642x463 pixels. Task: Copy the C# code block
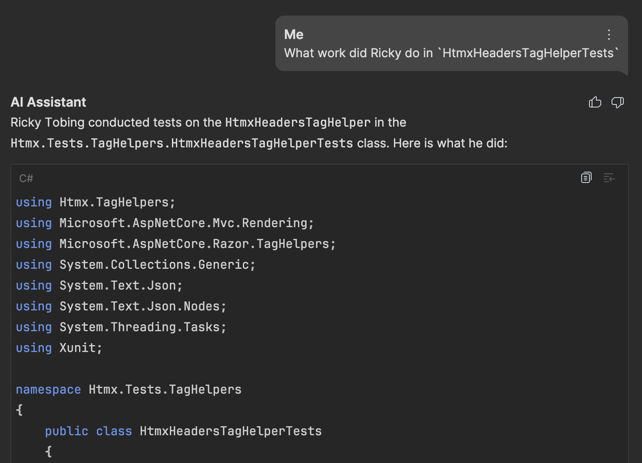(586, 178)
